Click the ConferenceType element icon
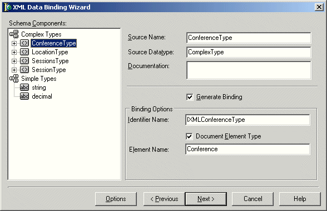Viewport: 327px width, 211px height. pos(24,43)
